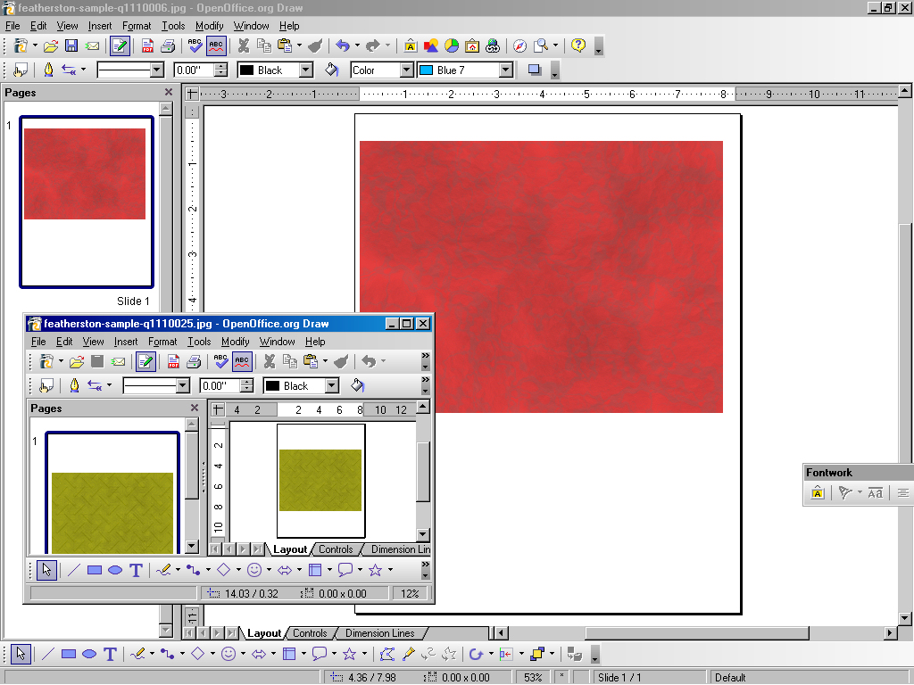The image size is (914, 685).
Task: Open the Navigator compass icon
Action: (x=519, y=45)
